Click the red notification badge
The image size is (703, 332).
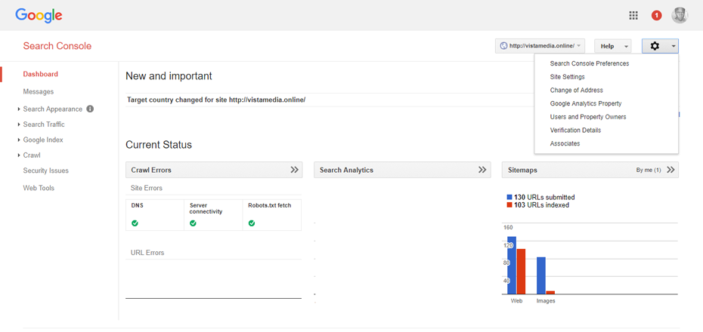click(656, 15)
